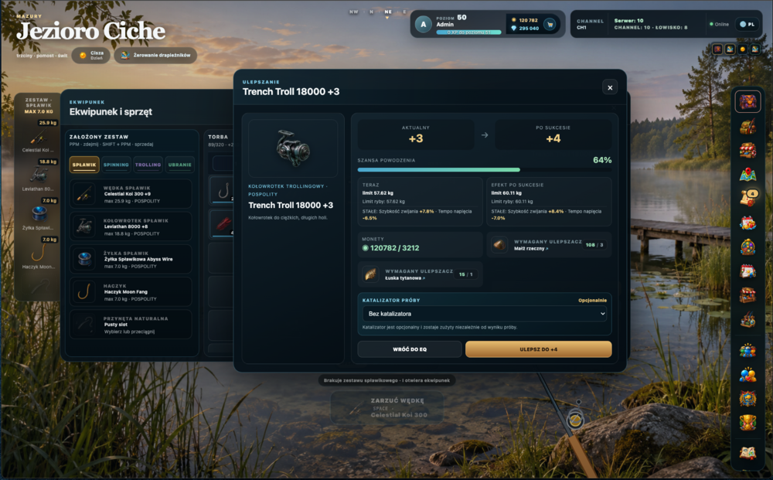Switch to the Trolling tab
This screenshot has height=480, width=773.
(148, 165)
